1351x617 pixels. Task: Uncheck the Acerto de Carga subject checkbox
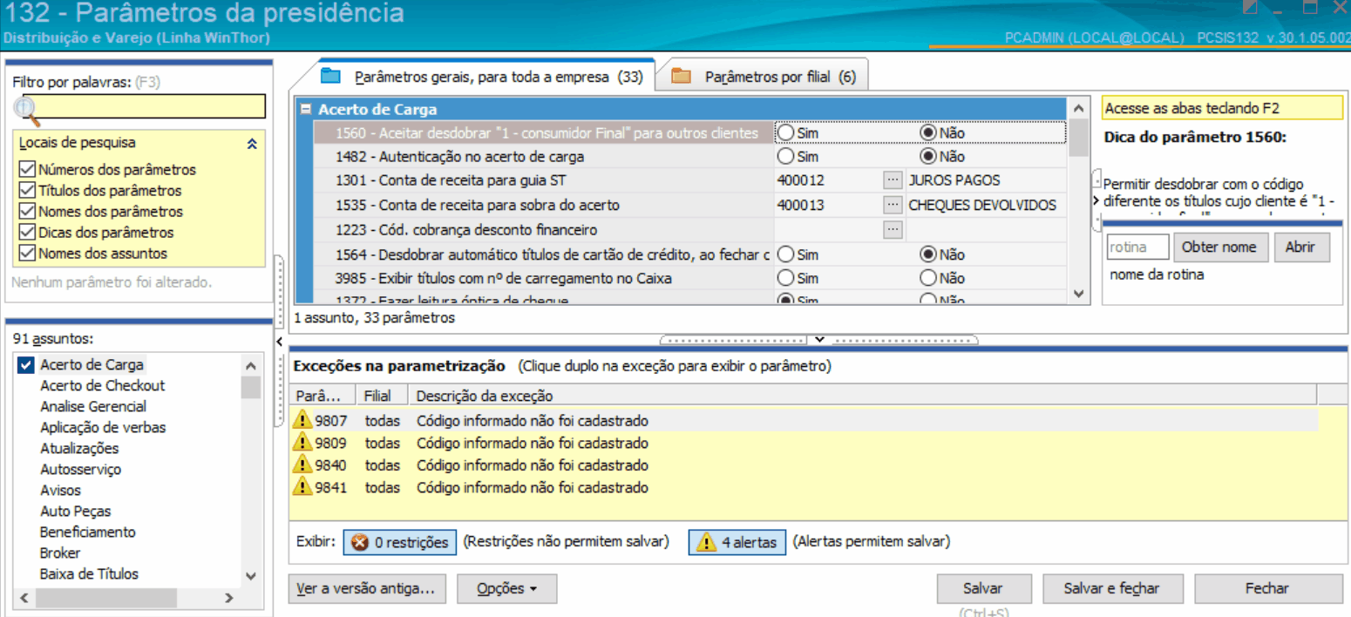(26, 365)
